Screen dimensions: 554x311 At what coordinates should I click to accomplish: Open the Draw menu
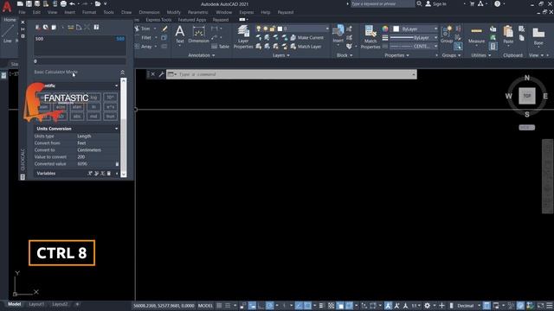(126, 12)
